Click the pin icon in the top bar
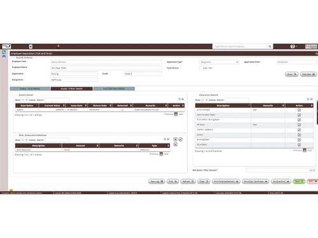Screen dimensions: 318x238 pos(58,46)
